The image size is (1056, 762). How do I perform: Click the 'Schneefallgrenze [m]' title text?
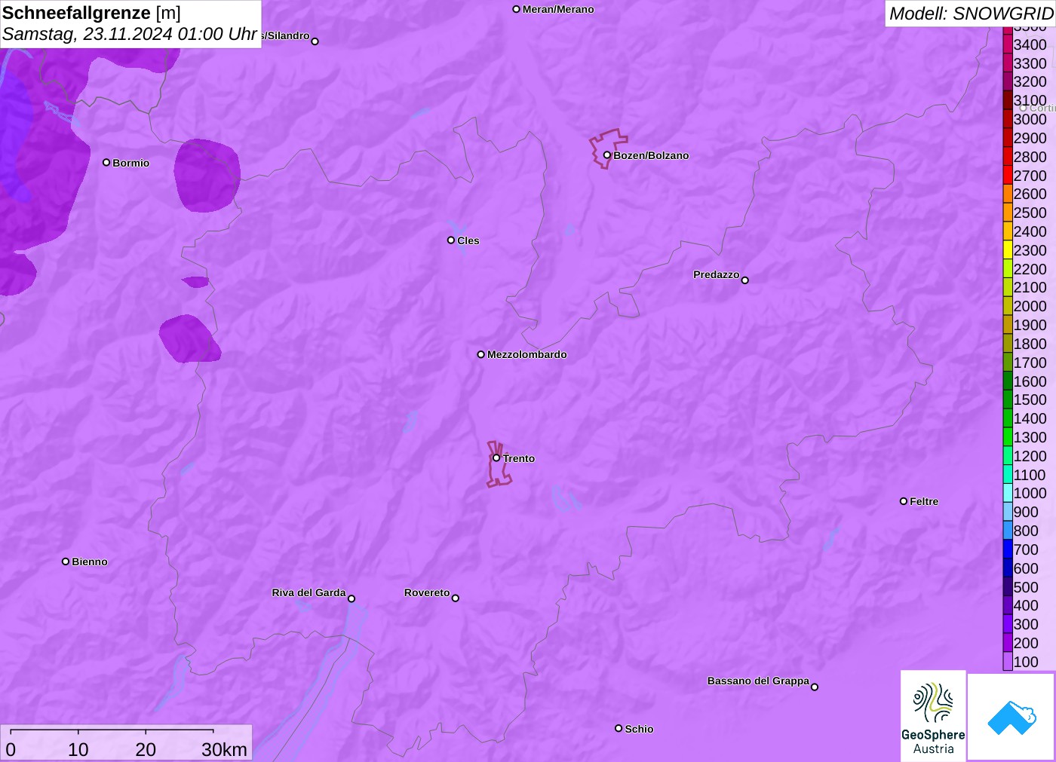click(92, 13)
